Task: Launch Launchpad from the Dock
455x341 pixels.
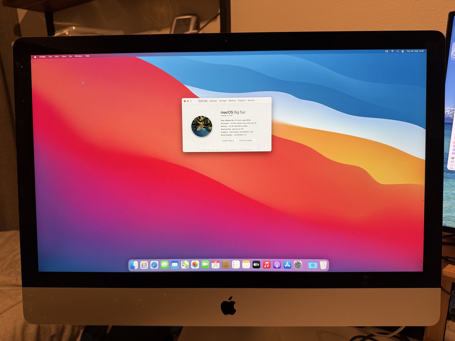Action: coord(144,265)
